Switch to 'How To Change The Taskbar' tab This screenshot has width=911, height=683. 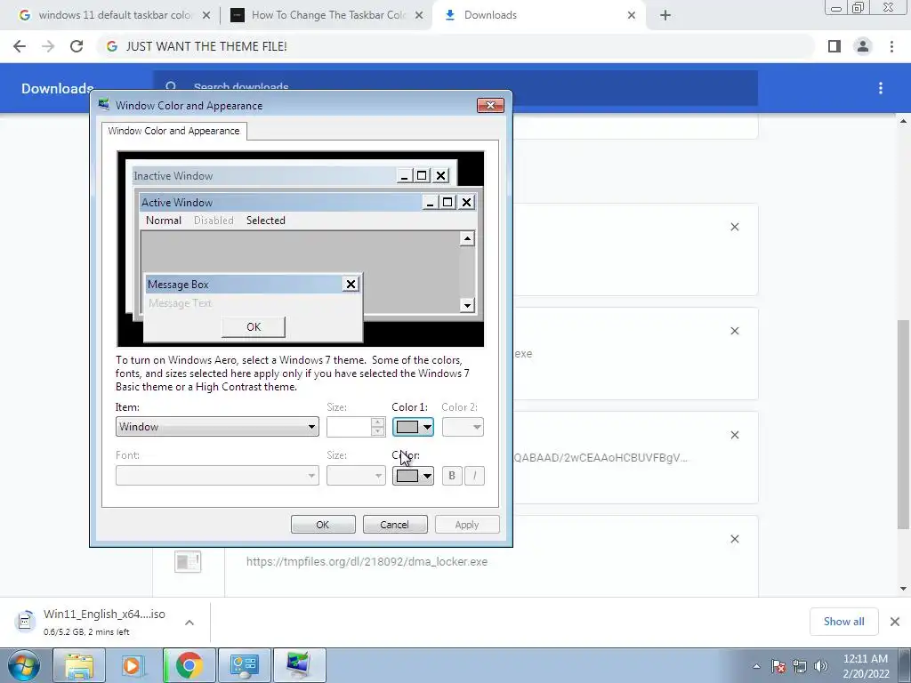tap(326, 15)
